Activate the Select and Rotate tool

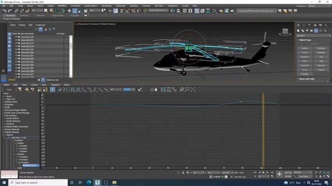point(75,10)
